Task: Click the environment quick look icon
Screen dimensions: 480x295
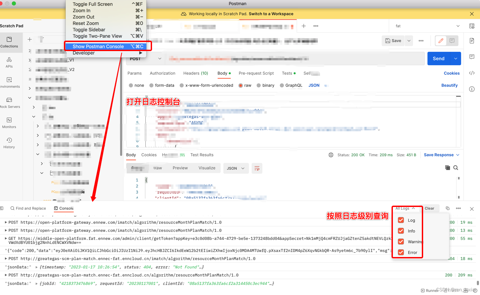Action: (x=472, y=26)
